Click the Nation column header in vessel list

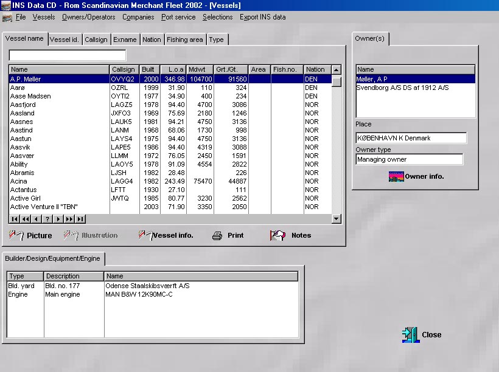tap(318, 69)
